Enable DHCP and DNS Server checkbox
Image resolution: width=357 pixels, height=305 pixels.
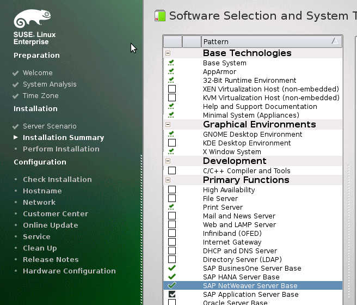[172, 251]
